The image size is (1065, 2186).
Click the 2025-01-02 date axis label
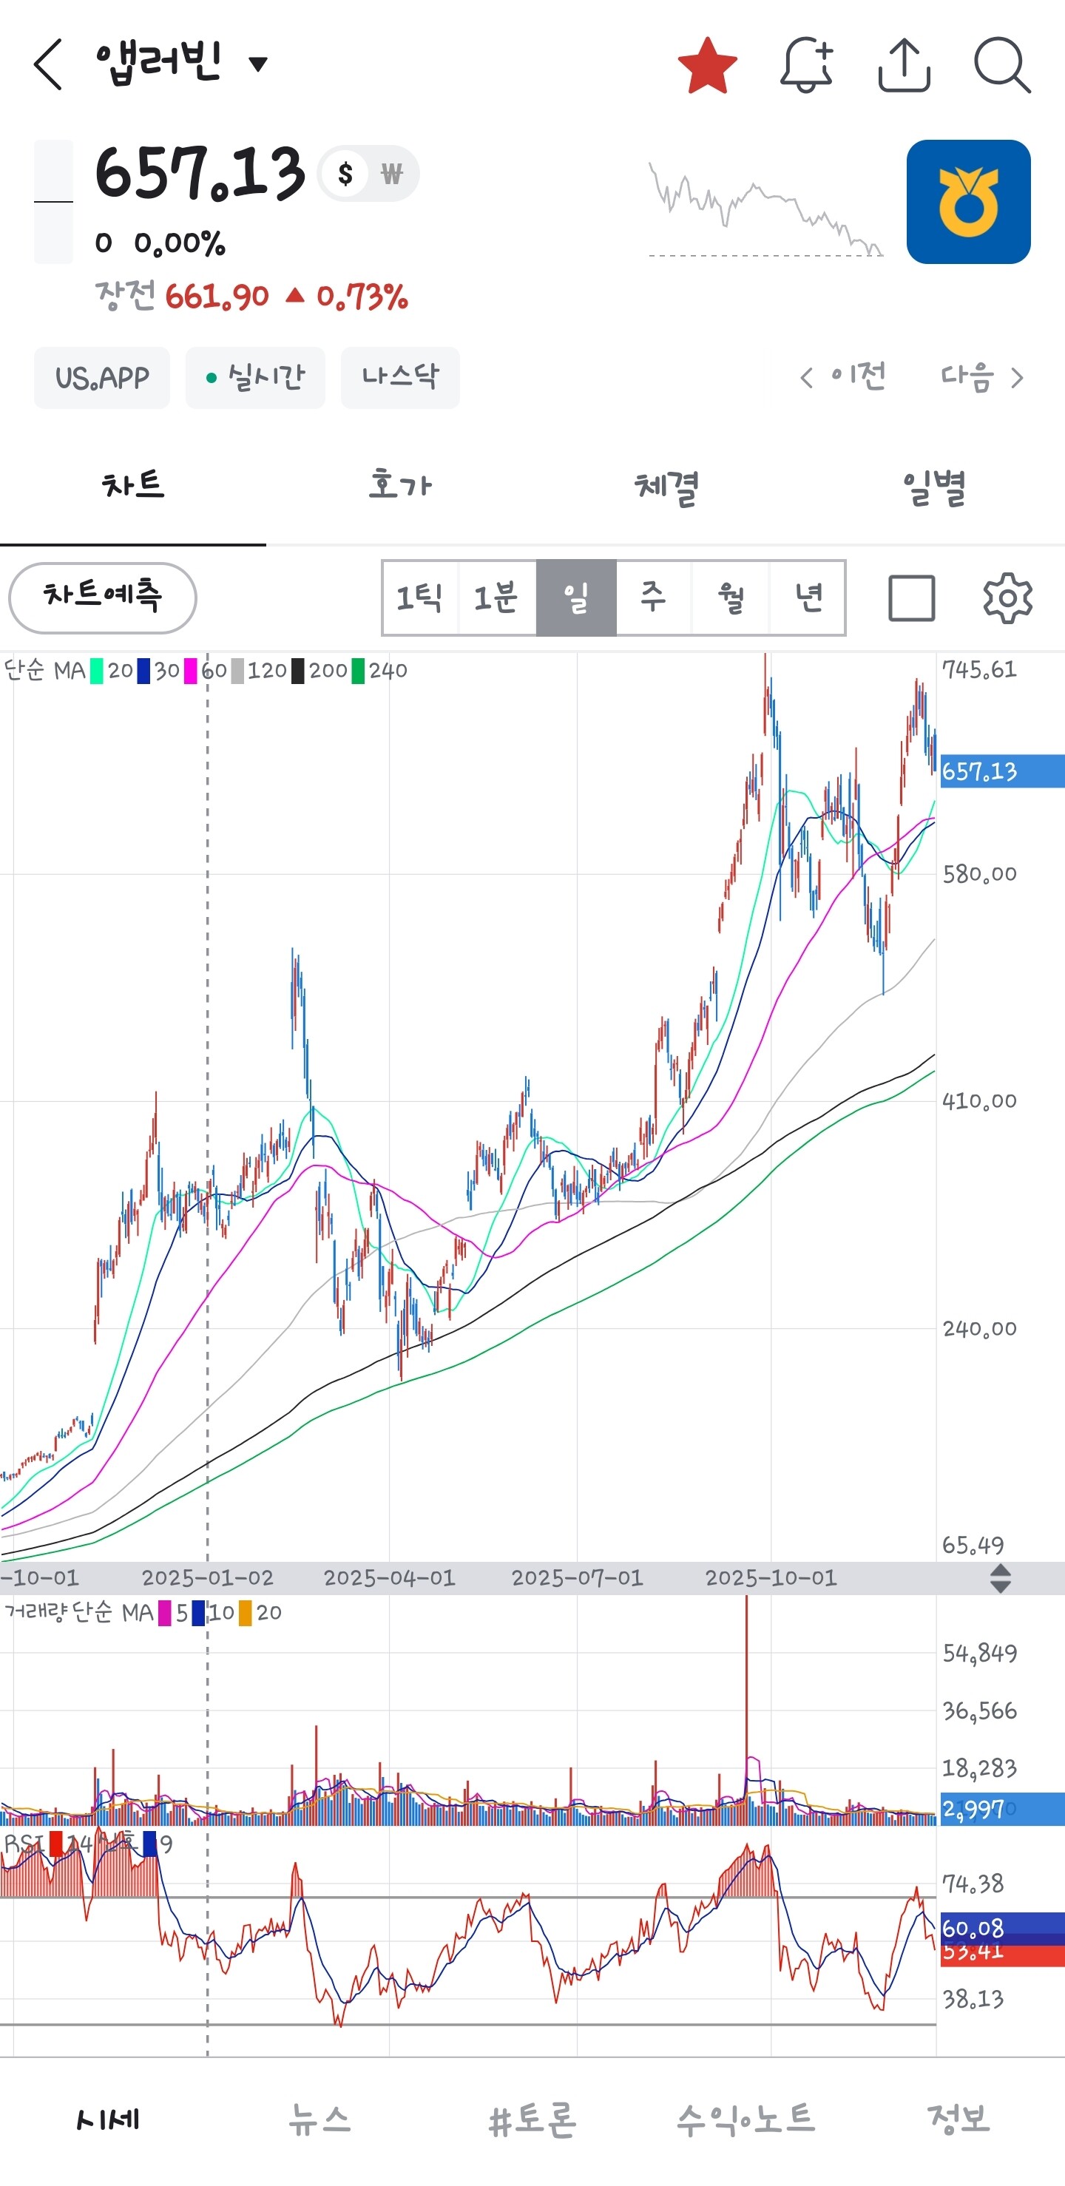pos(207,1578)
